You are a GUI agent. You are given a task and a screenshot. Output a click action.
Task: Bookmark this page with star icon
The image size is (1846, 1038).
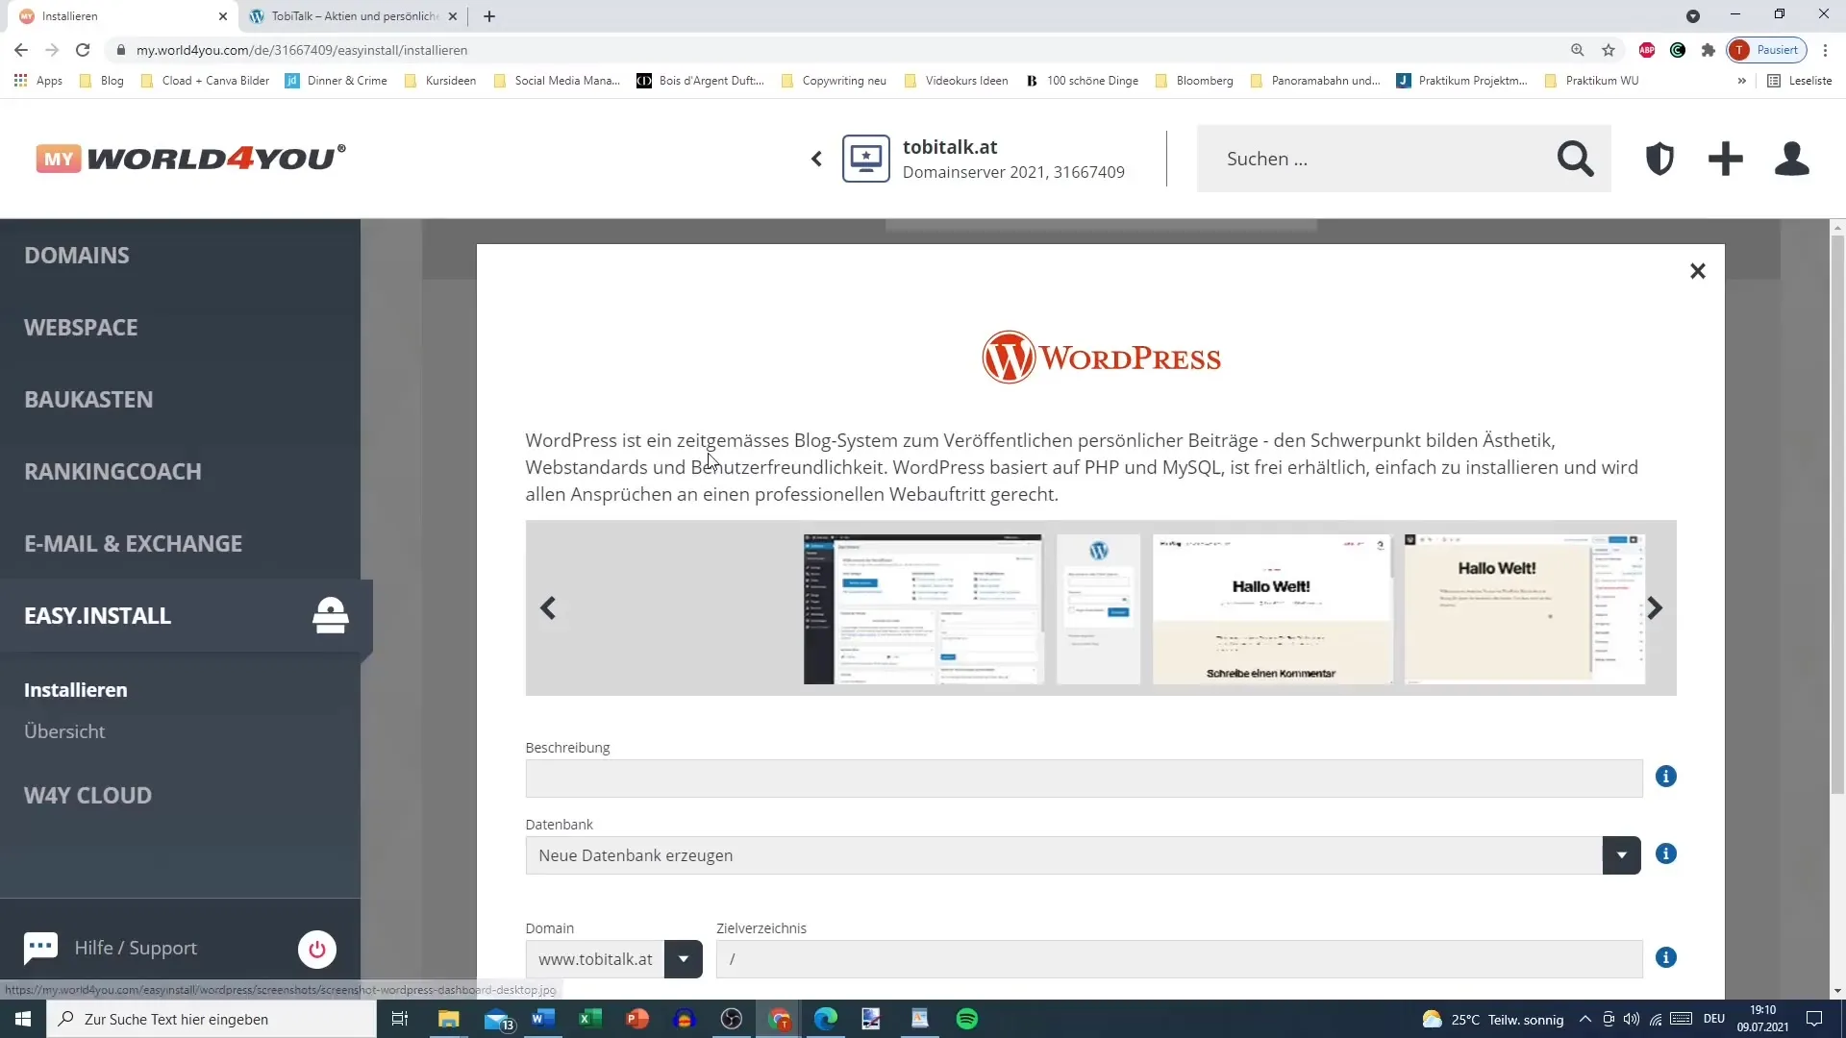[x=1609, y=50]
